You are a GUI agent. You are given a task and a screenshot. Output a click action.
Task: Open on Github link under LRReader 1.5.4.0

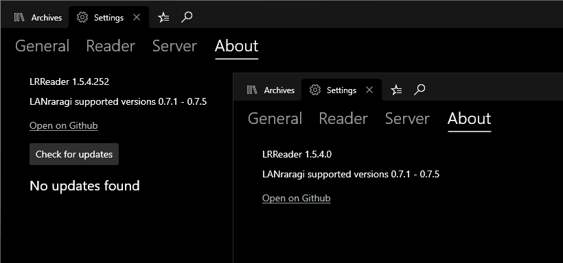(x=296, y=198)
